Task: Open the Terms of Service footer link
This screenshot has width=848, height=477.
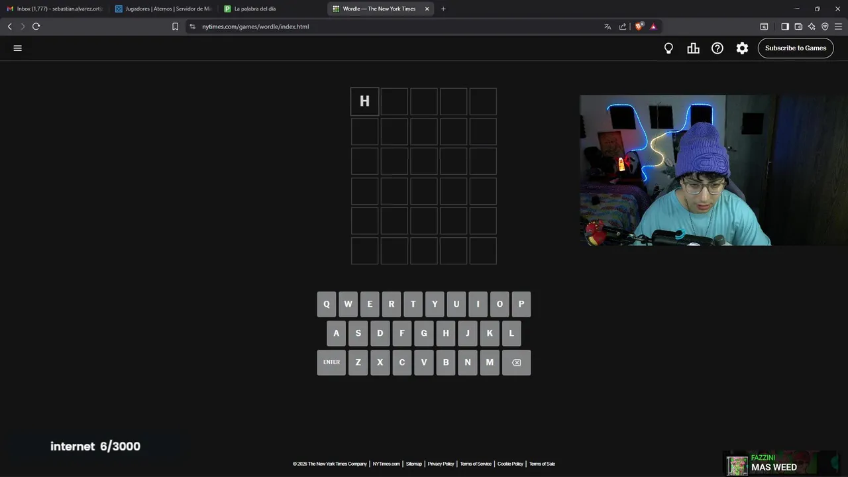Action: [x=476, y=464]
